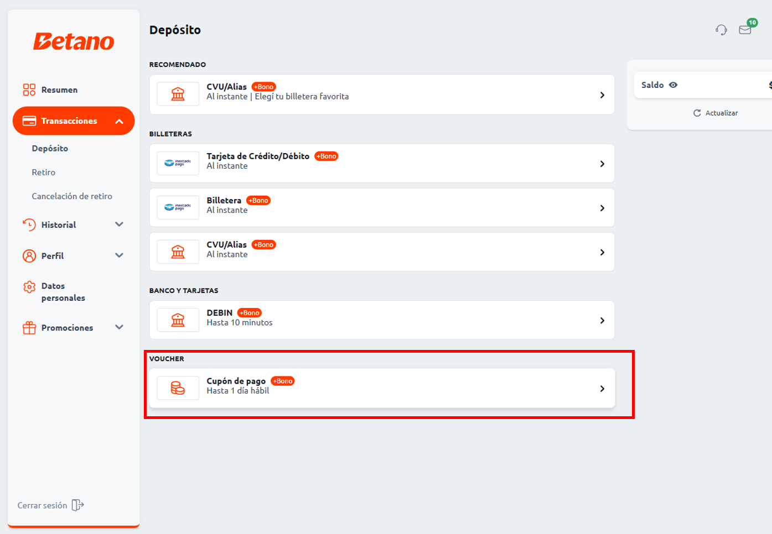Viewport: 772px width, 534px height.
Task: Click the Cupón de pago coins icon
Action: tap(178, 389)
